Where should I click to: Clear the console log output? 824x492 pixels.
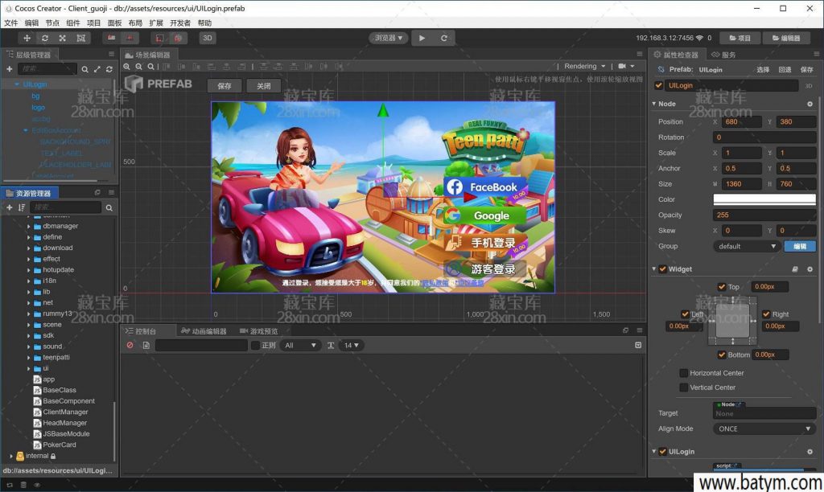(130, 346)
